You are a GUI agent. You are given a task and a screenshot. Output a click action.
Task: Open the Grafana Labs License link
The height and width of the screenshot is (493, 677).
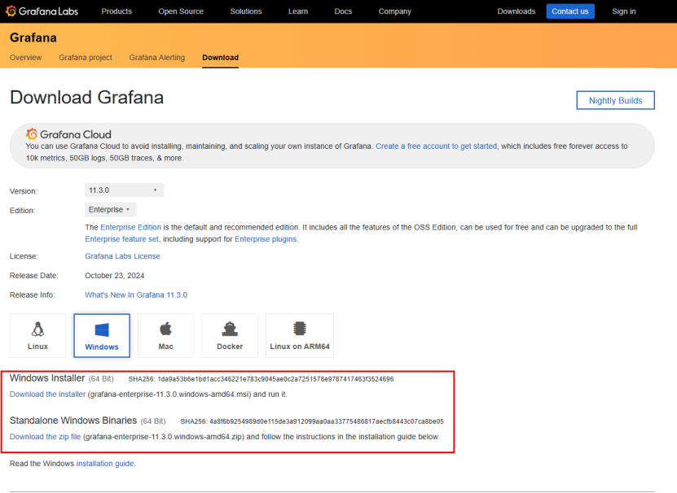tap(122, 256)
